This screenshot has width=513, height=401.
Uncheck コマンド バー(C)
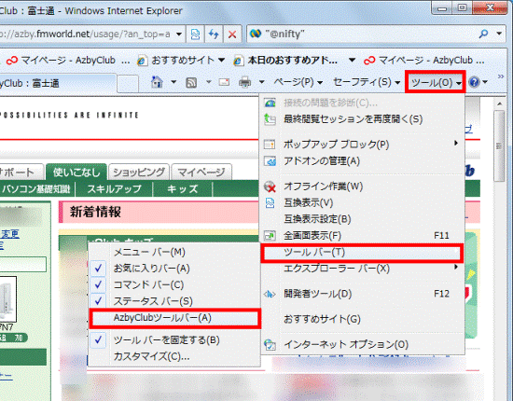click(174, 284)
